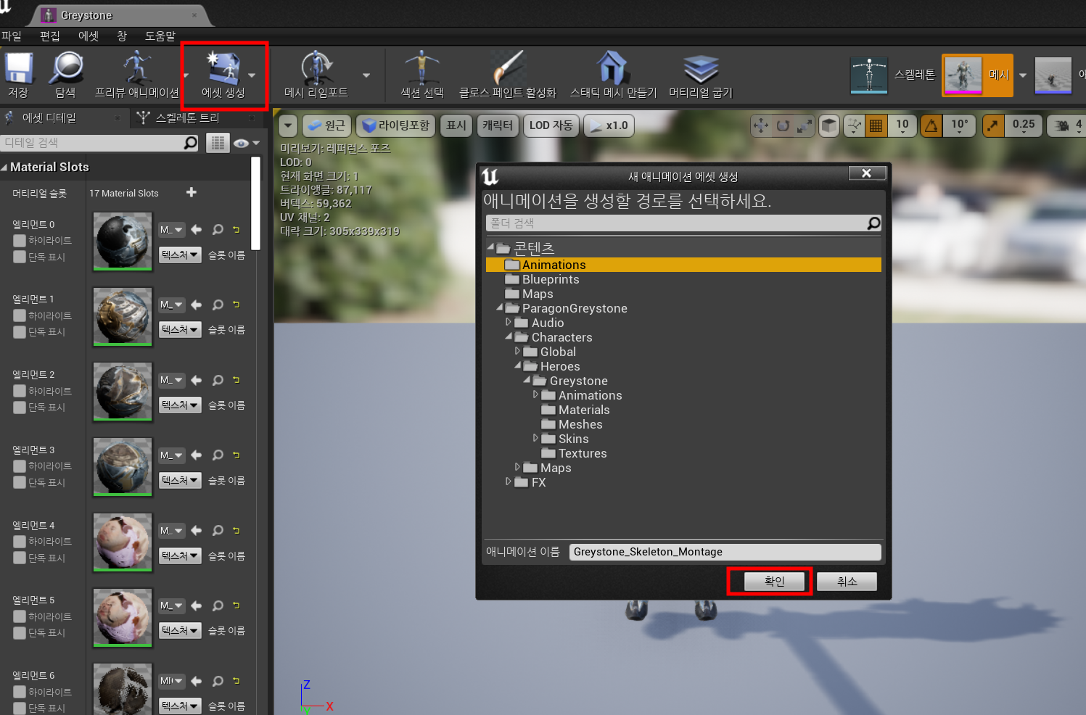Click the 머티리얼 굽기 layers icon
The height and width of the screenshot is (715, 1086).
click(x=701, y=69)
